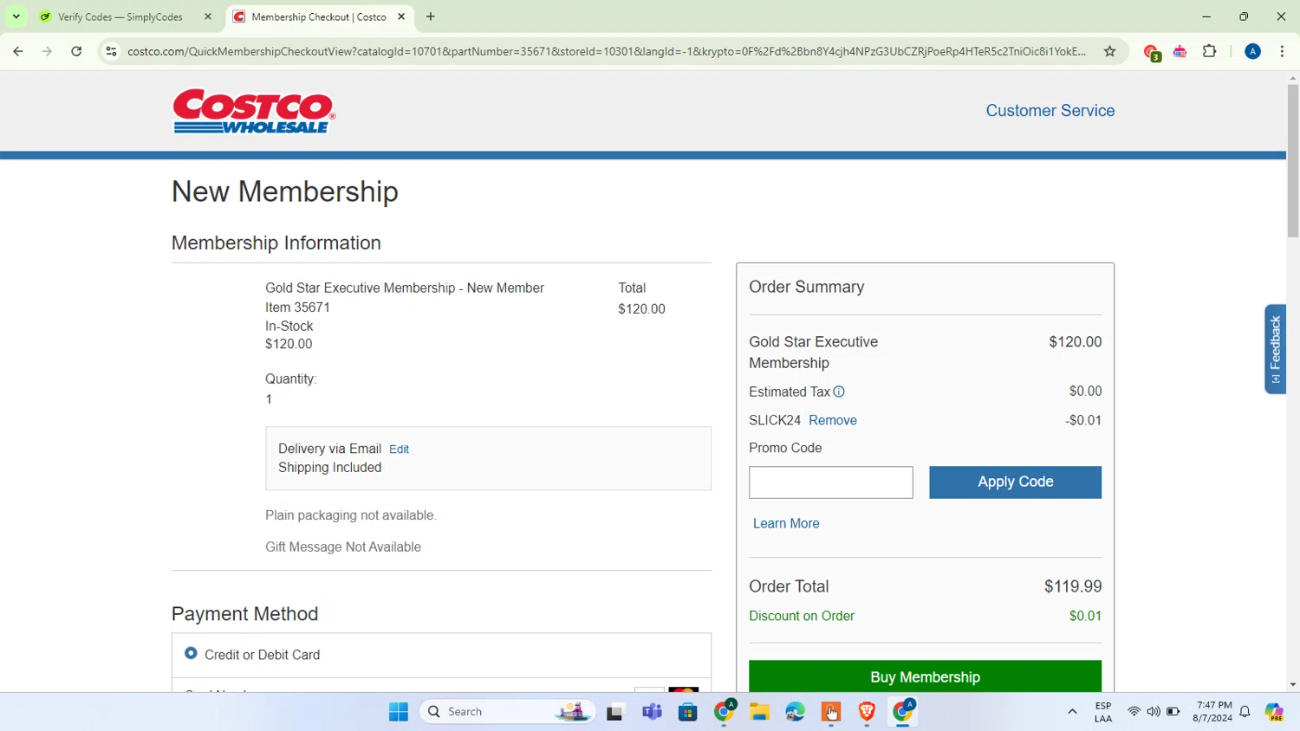The width and height of the screenshot is (1300, 731).
Task: Open the SimplyCodes extension icon
Action: (1180, 52)
